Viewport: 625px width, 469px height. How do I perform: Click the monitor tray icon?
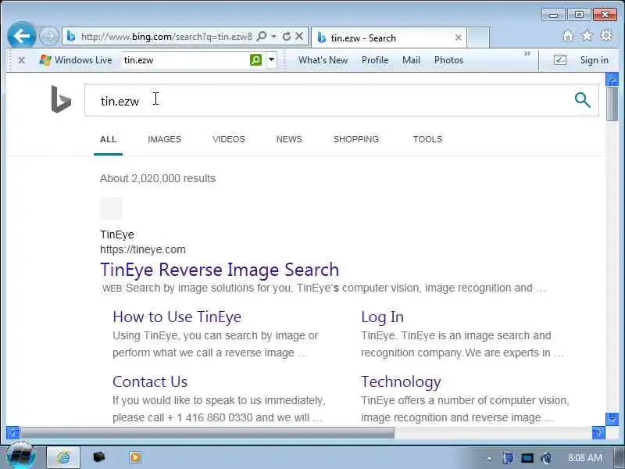(x=527, y=458)
